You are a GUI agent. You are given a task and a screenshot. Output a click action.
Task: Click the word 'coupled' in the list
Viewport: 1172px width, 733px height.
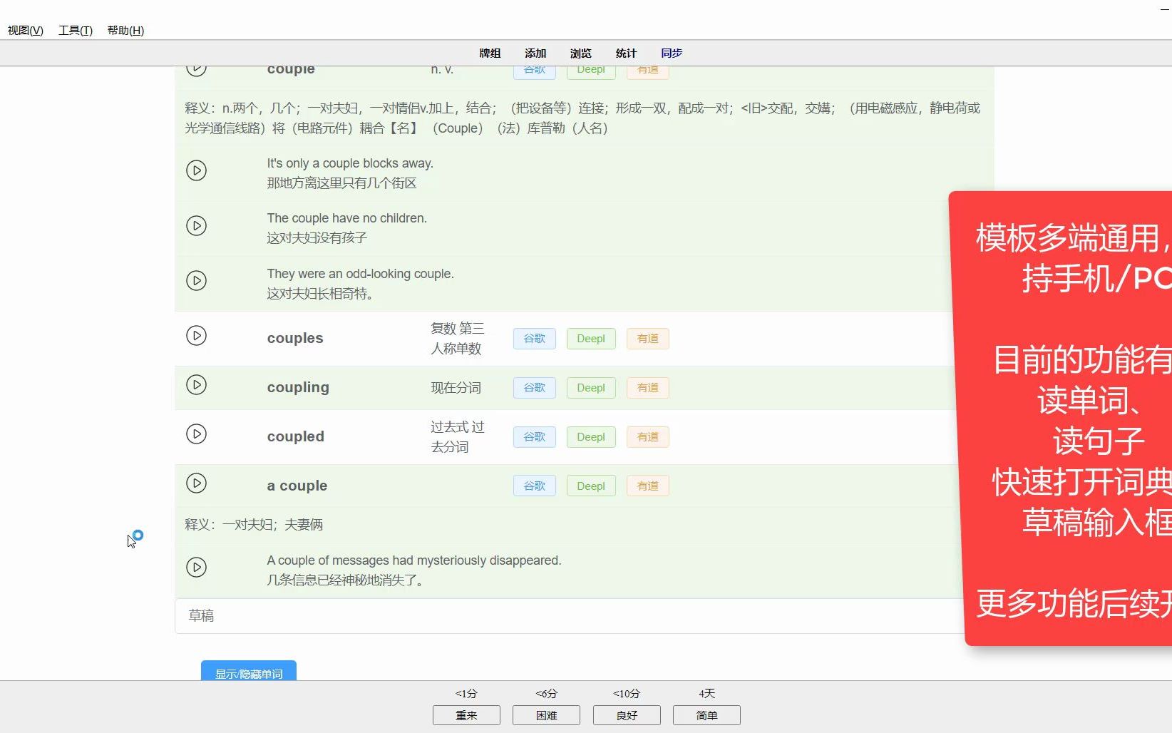coord(296,436)
